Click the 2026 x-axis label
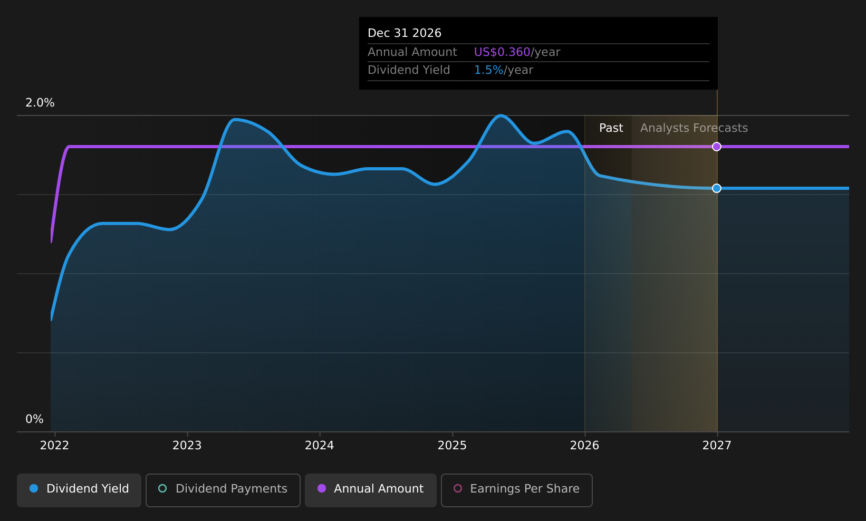The image size is (866, 521). (585, 446)
